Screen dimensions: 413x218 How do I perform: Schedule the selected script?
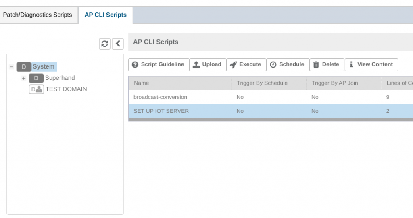287,64
